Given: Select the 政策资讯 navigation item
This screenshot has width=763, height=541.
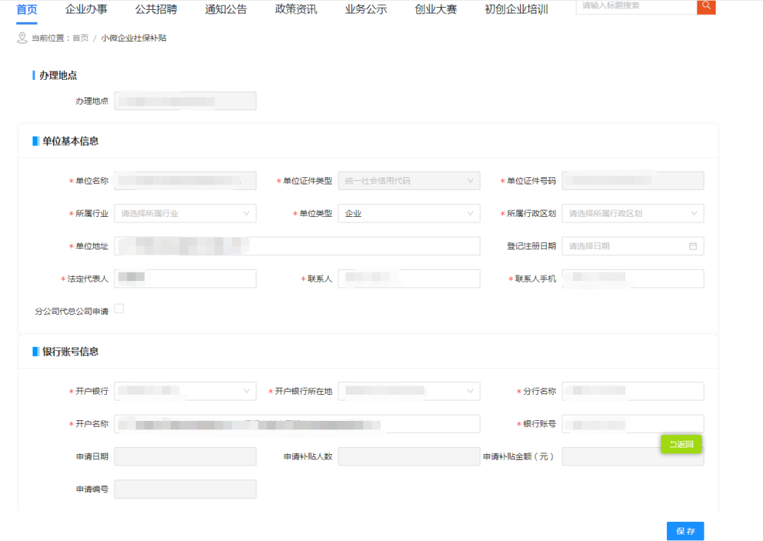Looking at the screenshot, I should (x=295, y=10).
